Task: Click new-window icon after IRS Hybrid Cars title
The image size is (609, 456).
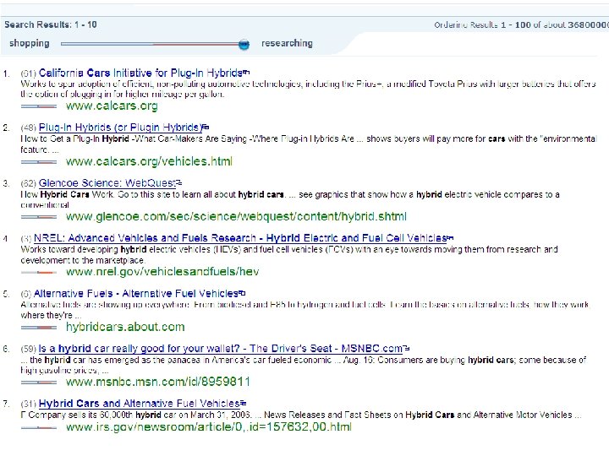Action: (243, 403)
